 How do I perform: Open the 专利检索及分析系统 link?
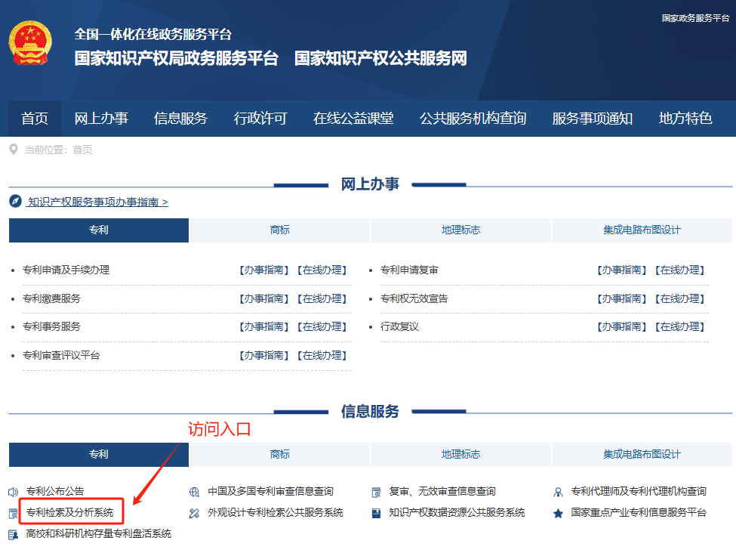70,513
